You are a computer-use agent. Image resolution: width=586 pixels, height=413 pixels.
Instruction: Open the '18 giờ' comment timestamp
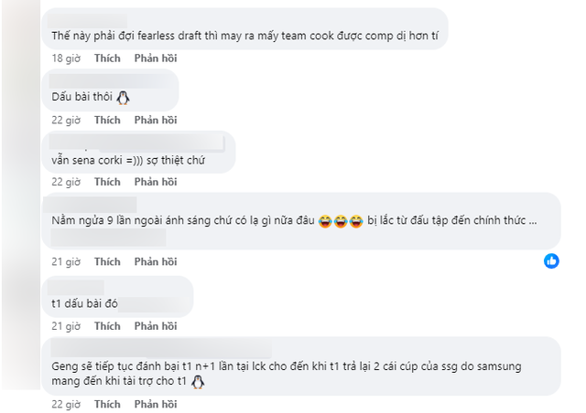[64, 58]
